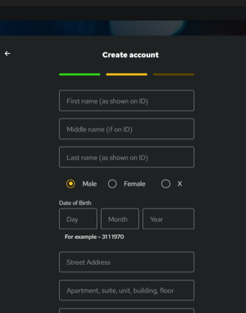Click the 'For example - 31 1 1970' hint
Screen dimensions: 246x313
94,237
